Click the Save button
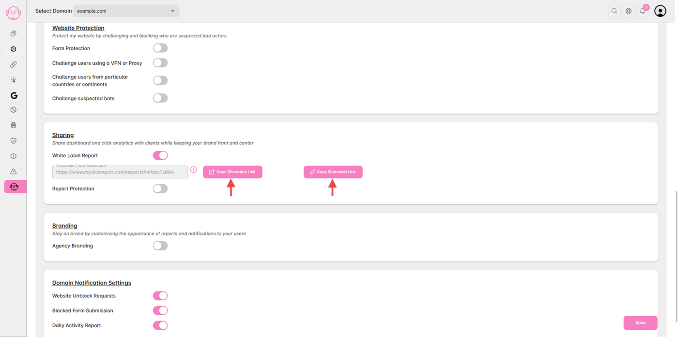 click(640, 322)
